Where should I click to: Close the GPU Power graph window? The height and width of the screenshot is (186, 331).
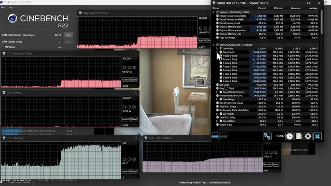[136, 93]
